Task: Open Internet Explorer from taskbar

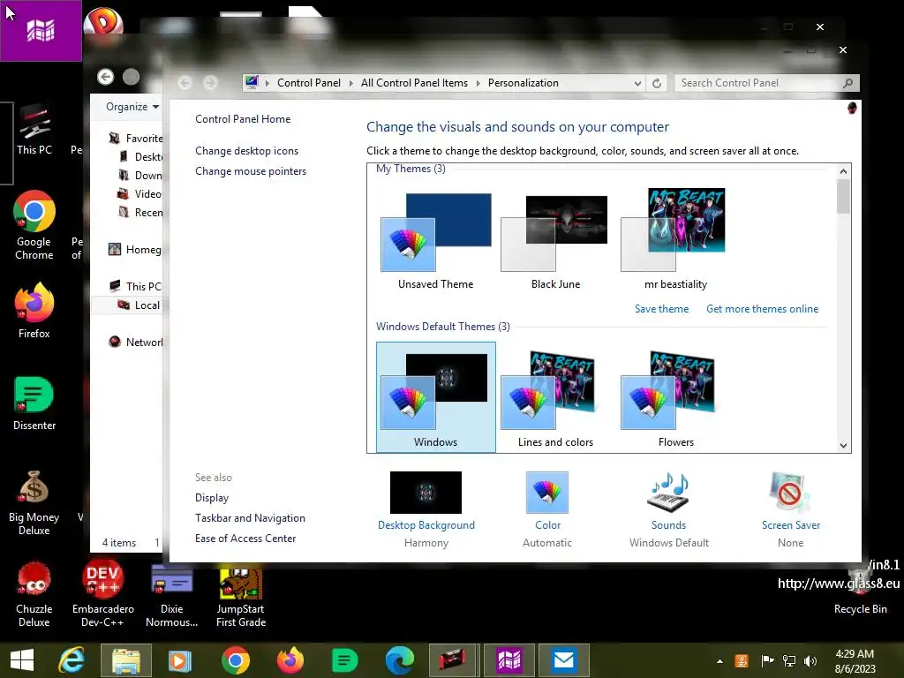Action: 72,660
